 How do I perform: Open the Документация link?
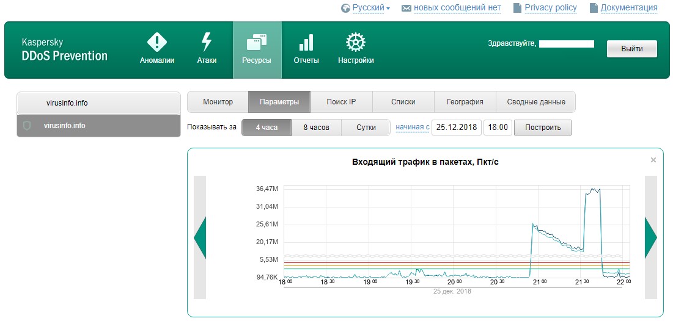(629, 8)
